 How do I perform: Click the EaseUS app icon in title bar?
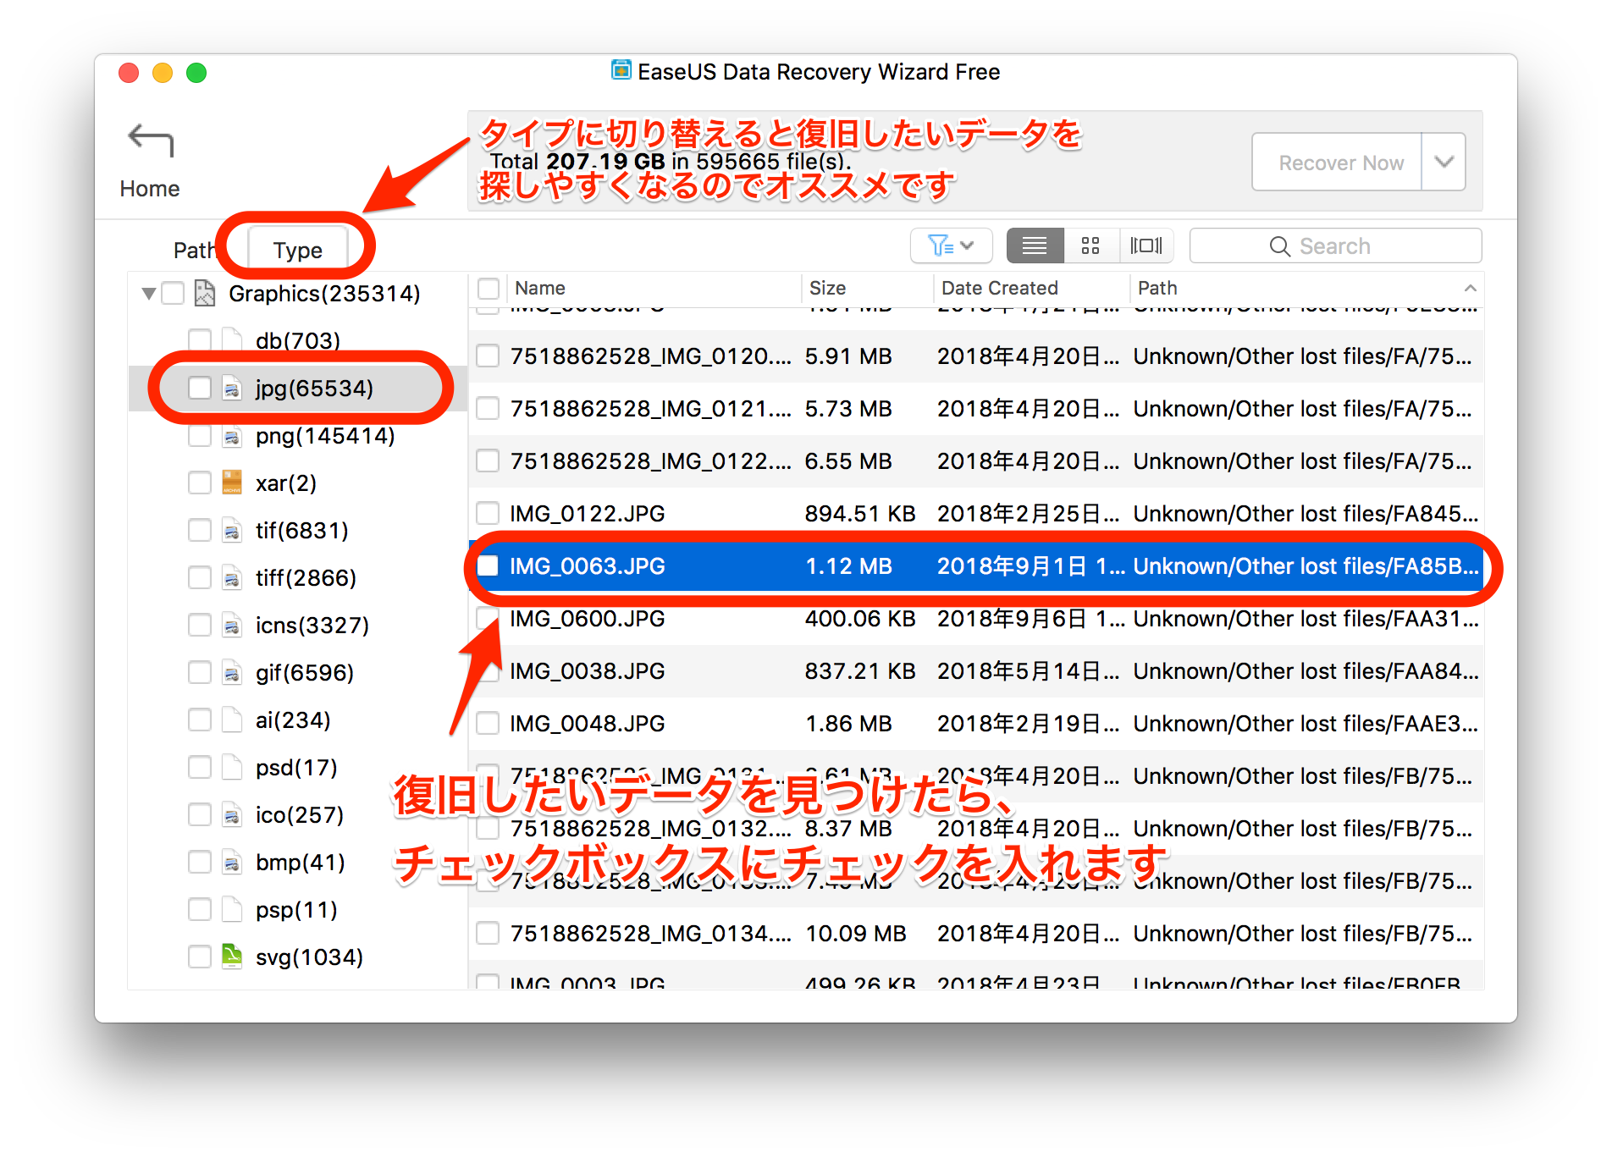tap(621, 71)
